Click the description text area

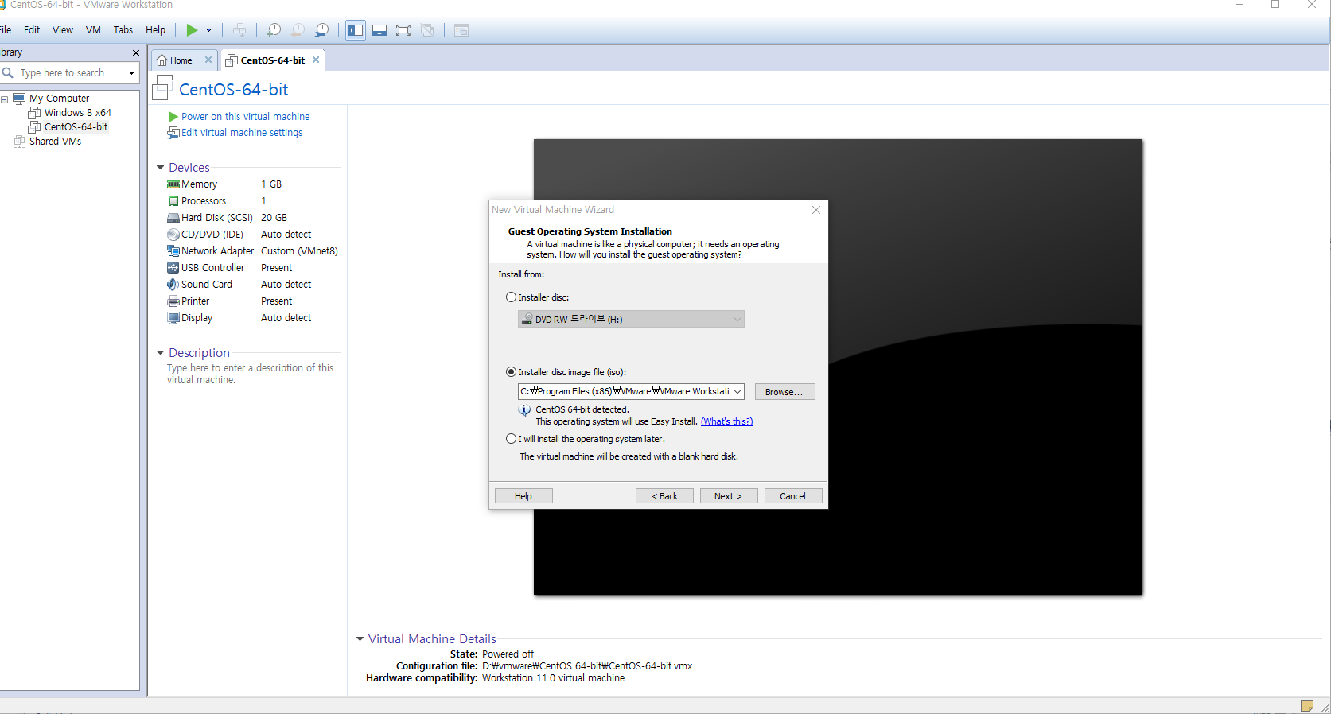pyautogui.click(x=251, y=374)
